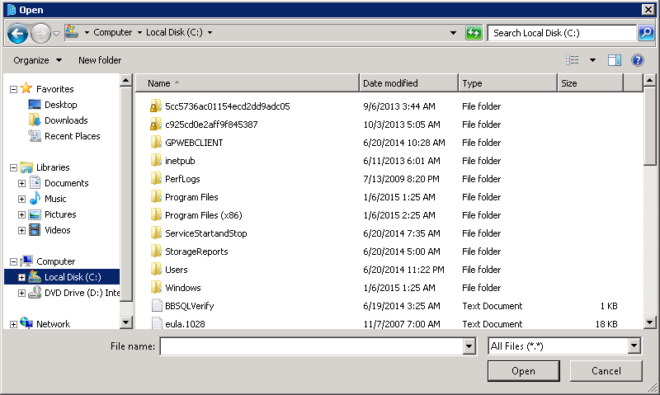Sort by the Size column header
The image size is (660, 395).
590,83
